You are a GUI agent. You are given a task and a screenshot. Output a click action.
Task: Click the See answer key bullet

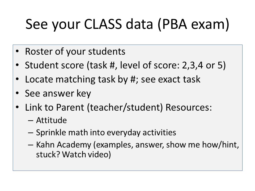[58, 93]
